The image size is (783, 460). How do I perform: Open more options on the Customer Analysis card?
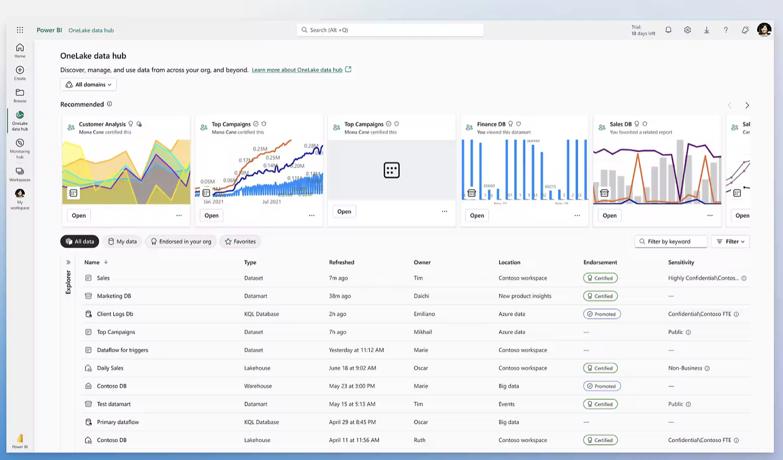[x=179, y=215]
